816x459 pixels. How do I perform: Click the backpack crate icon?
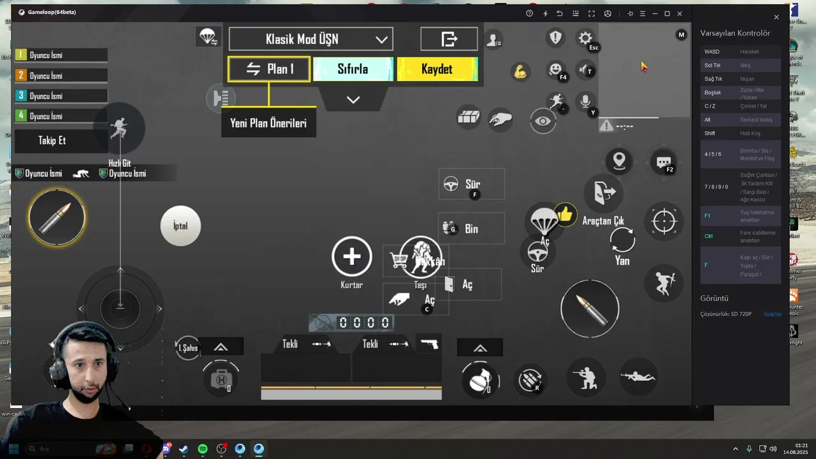click(469, 117)
